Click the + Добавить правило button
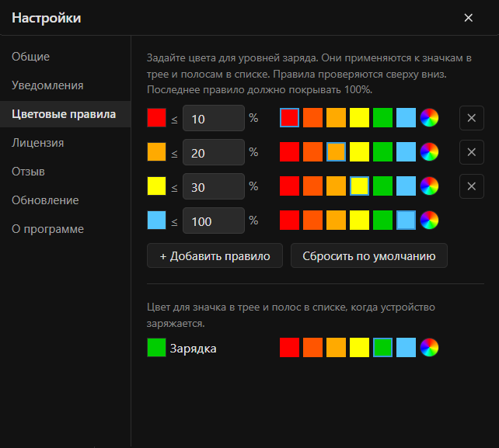Image resolution: width=499 pixels, height=448 pixels. pos(215,255)
